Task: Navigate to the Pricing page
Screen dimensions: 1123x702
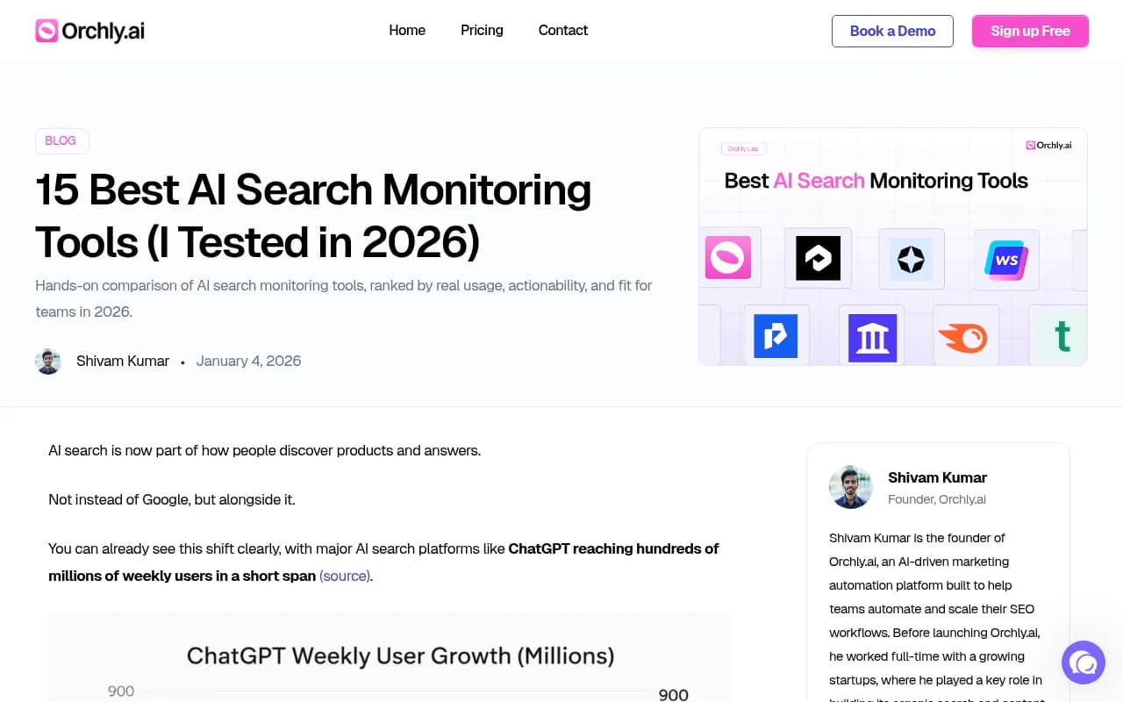Action: (482, 30)
